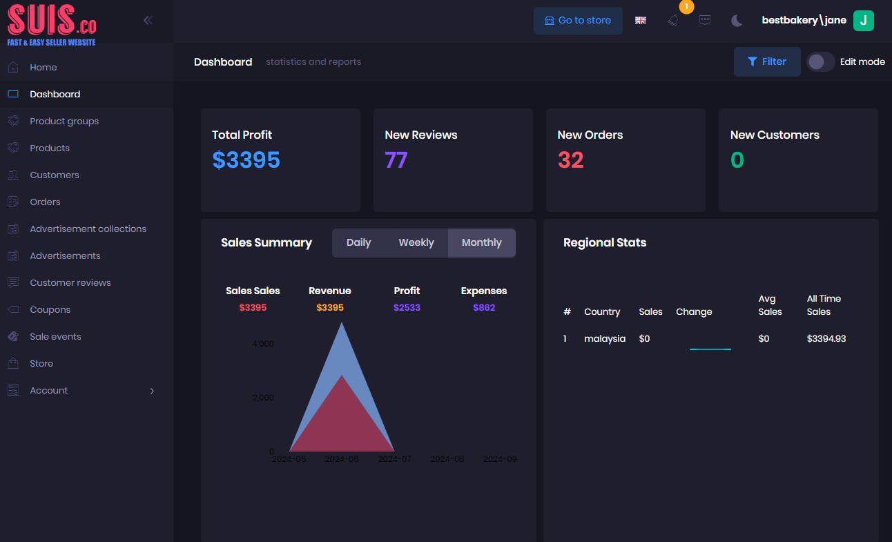Screen dimensions: 892x542
Task: Toggle dark mode moon icon
Action: coord(737,21)
